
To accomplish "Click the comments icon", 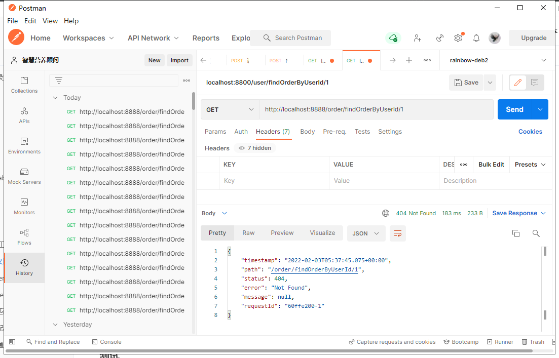I will pos(534,83).
